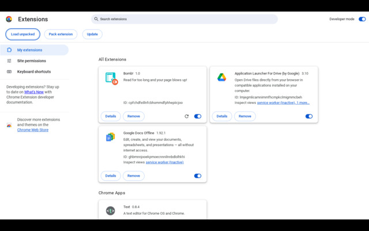369x231 pixels.
Task: Click the Text app icon
Action: (110, 211)
